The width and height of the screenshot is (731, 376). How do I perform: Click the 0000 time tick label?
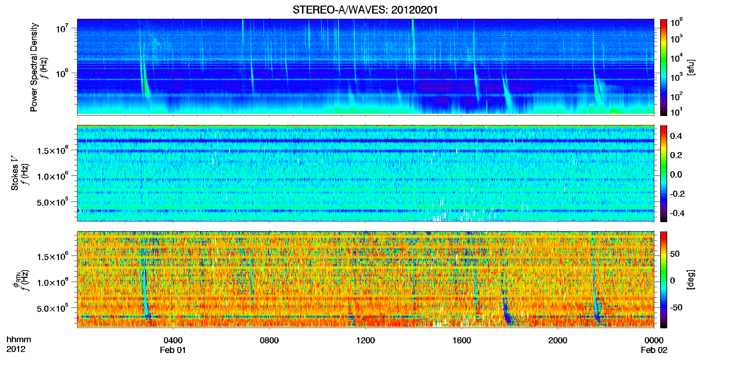tap(654, 340)
